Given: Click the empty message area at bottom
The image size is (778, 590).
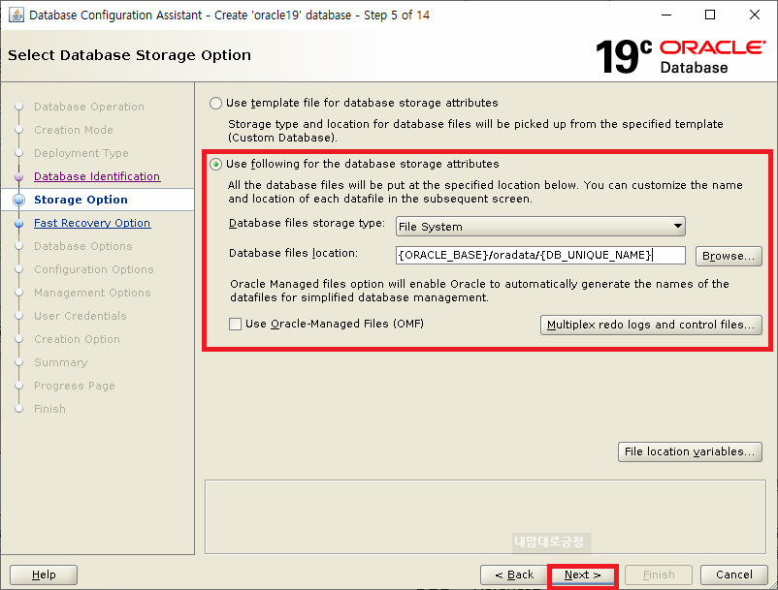Looking at the screenshot, I should (485, 516).
